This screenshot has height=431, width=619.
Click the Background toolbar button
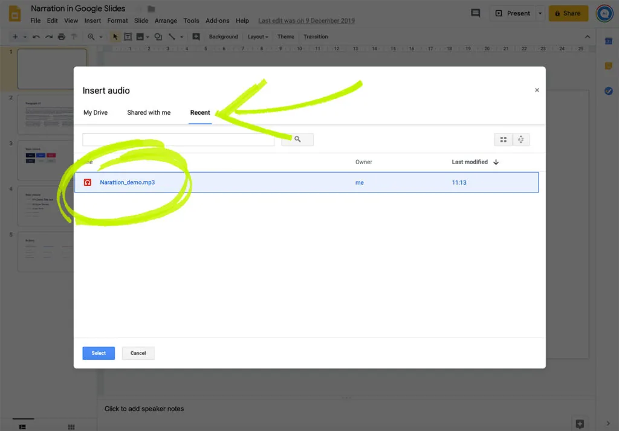pyautogui.click(x=224, y=37)
